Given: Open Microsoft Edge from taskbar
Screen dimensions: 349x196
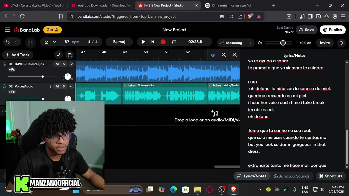Looking at the screenshot, I should tap(173, 189).
